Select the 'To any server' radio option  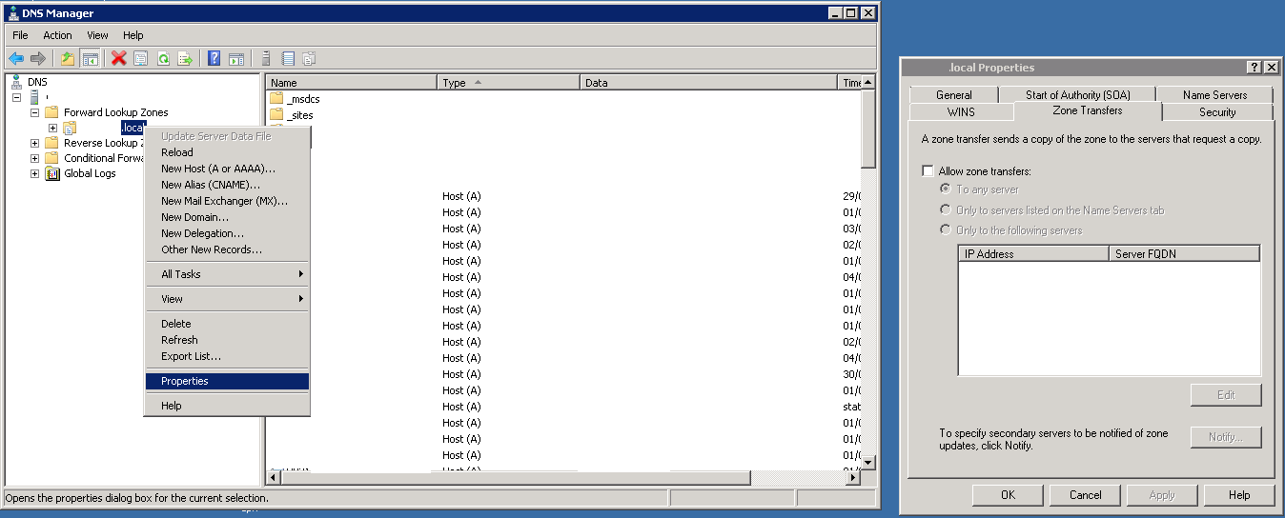click(946, 189)
